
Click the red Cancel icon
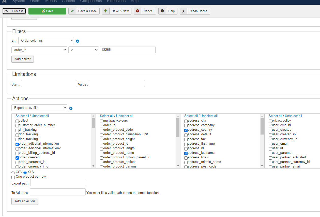(138, 11)
